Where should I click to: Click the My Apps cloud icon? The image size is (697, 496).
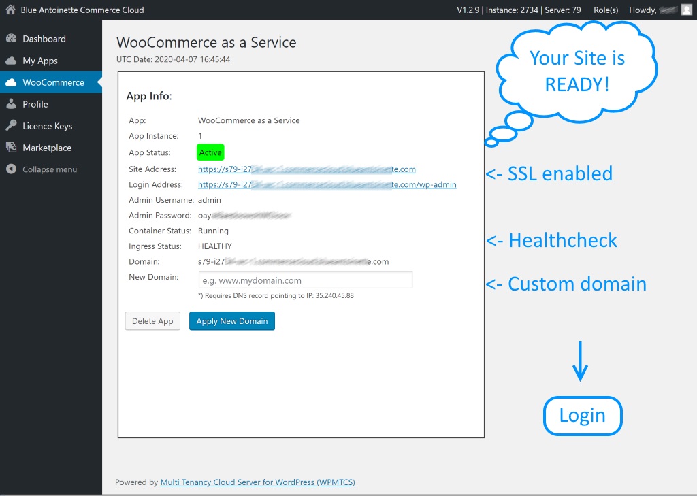11,61
